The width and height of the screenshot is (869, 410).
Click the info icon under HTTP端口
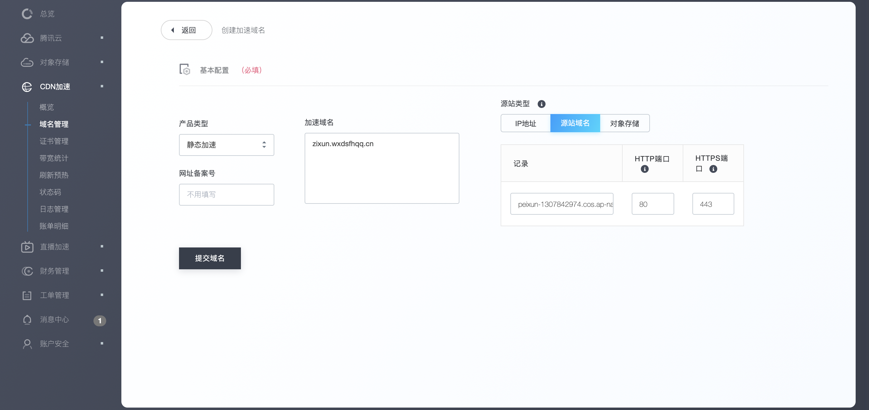tap(644, 169)
